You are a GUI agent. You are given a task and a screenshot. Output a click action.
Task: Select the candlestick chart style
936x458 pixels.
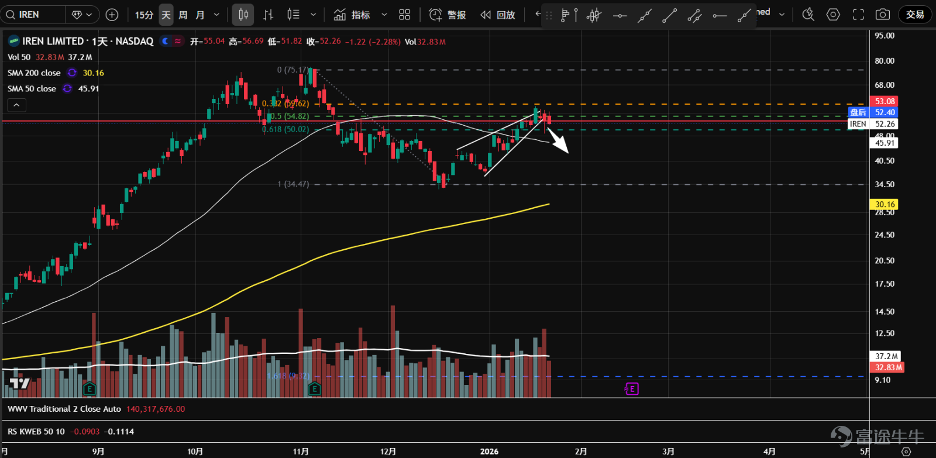click(243, 15)
